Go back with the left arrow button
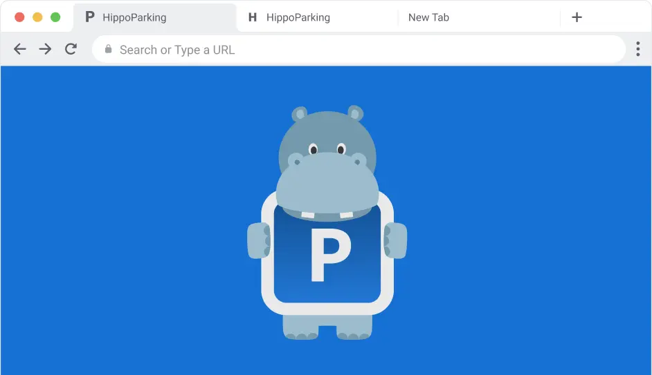The height and width of the screenshot is (375, 652). point(20,49)
